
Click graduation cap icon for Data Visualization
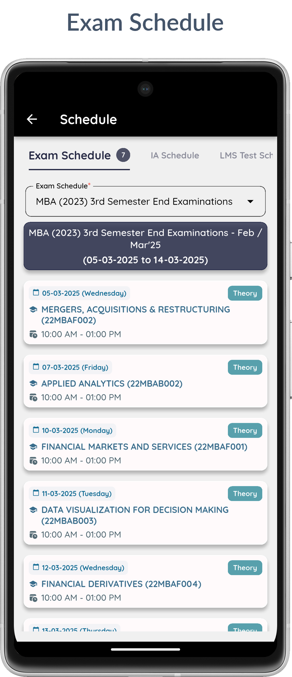pos(33,510)
